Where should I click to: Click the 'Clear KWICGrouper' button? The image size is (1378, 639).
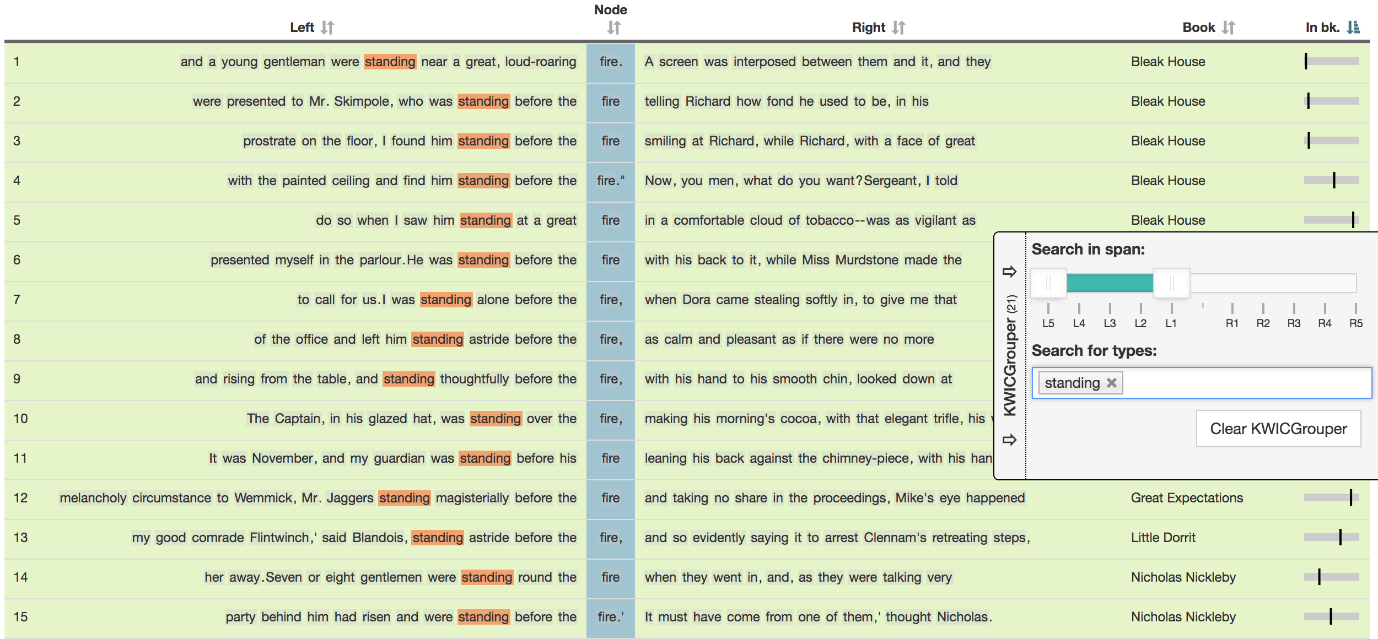coord(1274,429)
